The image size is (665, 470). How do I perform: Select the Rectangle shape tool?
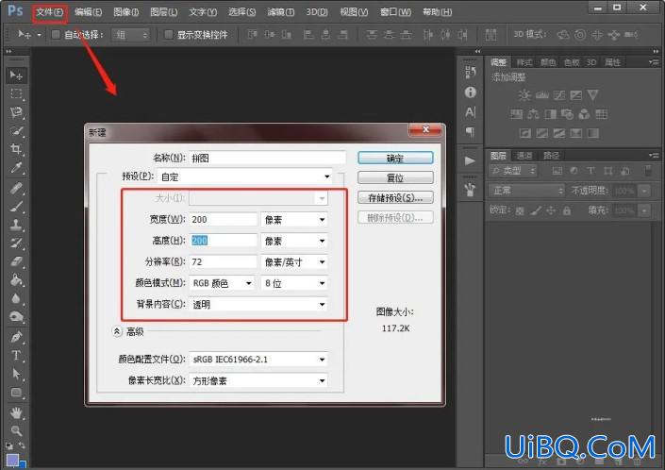(x=16, y=393)
